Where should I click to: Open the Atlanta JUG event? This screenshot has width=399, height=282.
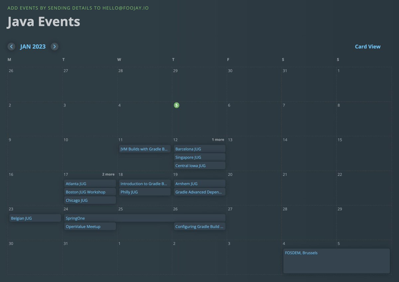pyautogui.click(x=90, y=183)
